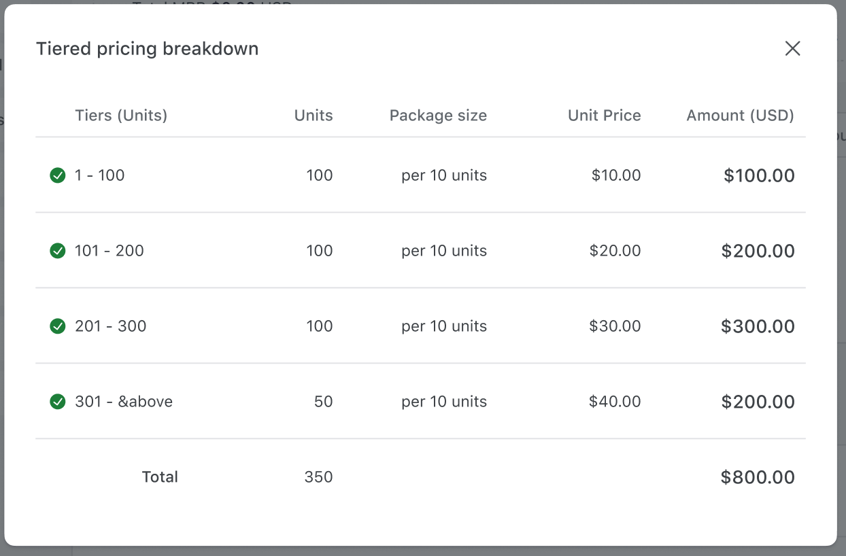Click the checkmark beside the first pricing tier
Viewport: 846px width, 556px height.
pyautogui.click(x=58, y=175)
